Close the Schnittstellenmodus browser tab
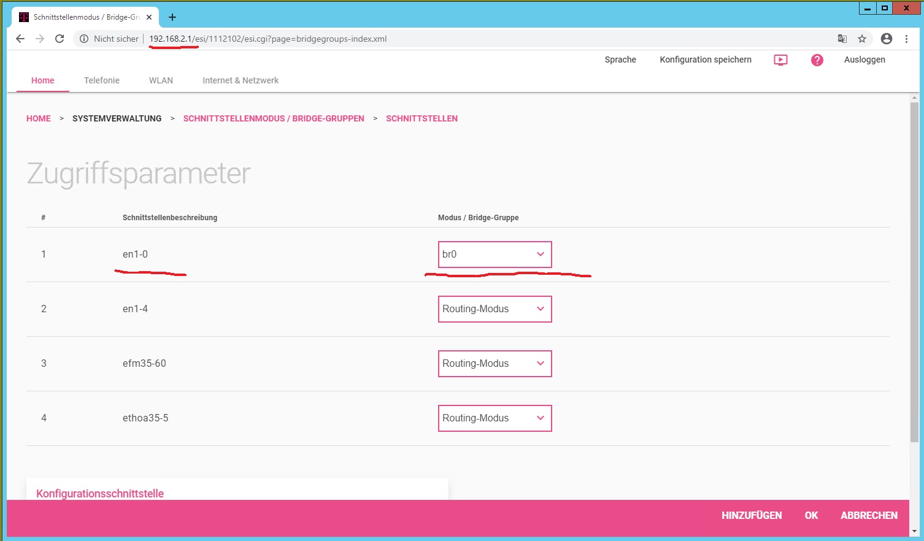Screen dimensions: 924x541 point(149,17)
